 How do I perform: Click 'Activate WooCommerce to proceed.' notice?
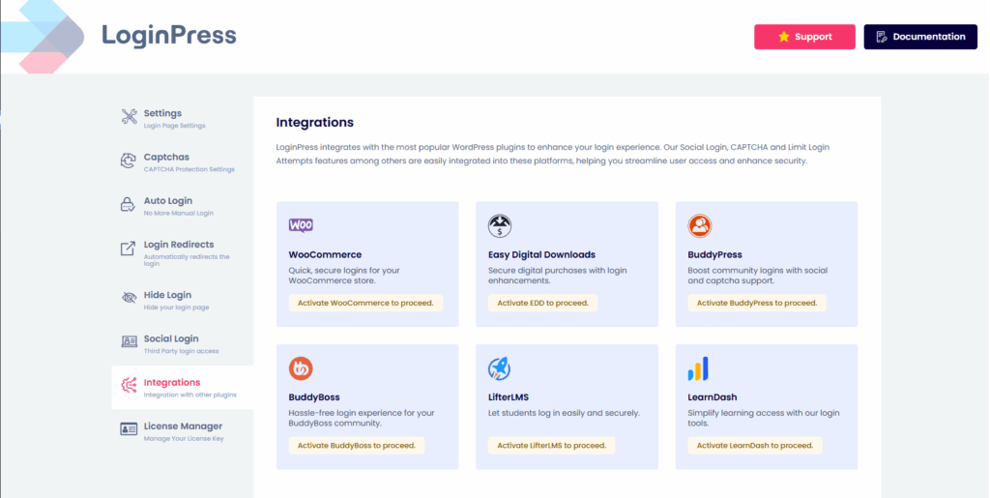point(365,303)
